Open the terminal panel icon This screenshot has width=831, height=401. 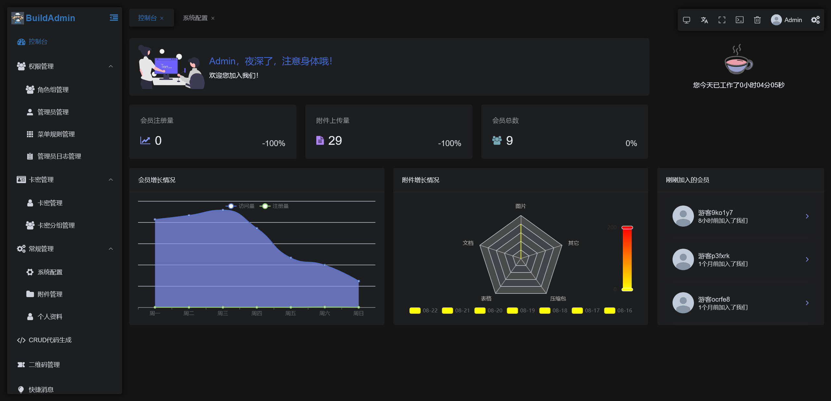tap(739, 20)
